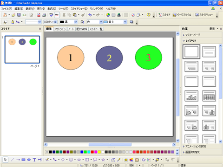Click the Navigator compass icon
The width and height of the screenshot is (223, 167).
133,15
